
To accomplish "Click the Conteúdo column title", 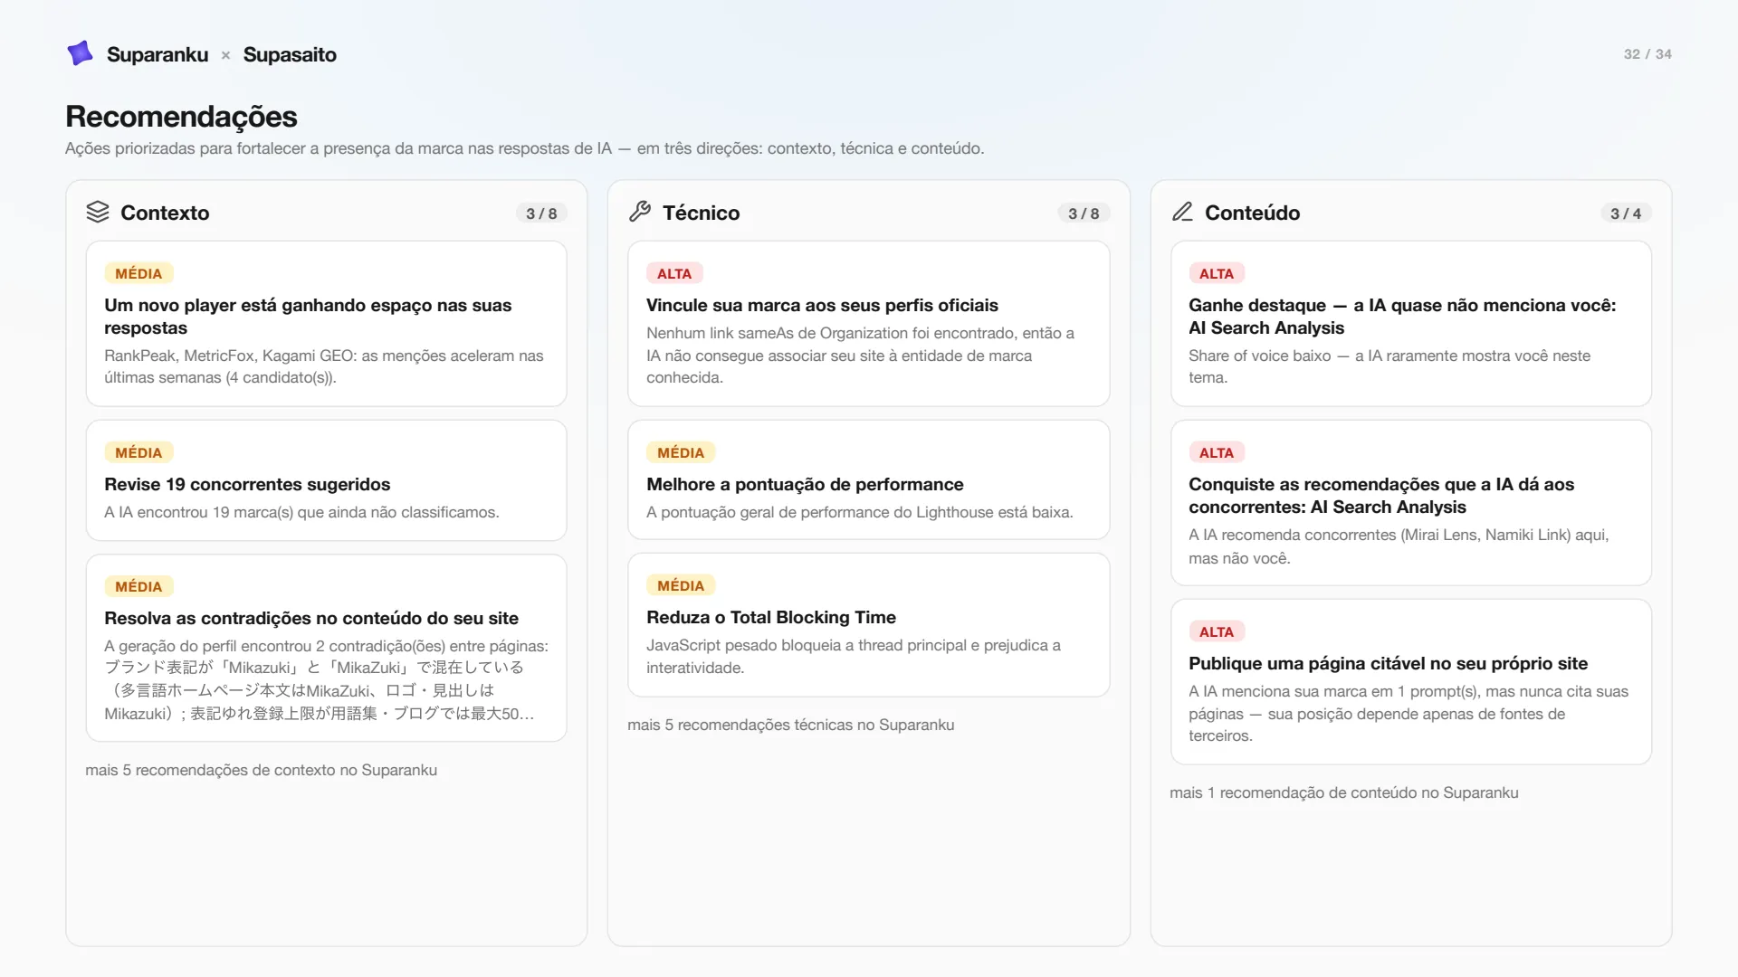I will pos(1252,213).
